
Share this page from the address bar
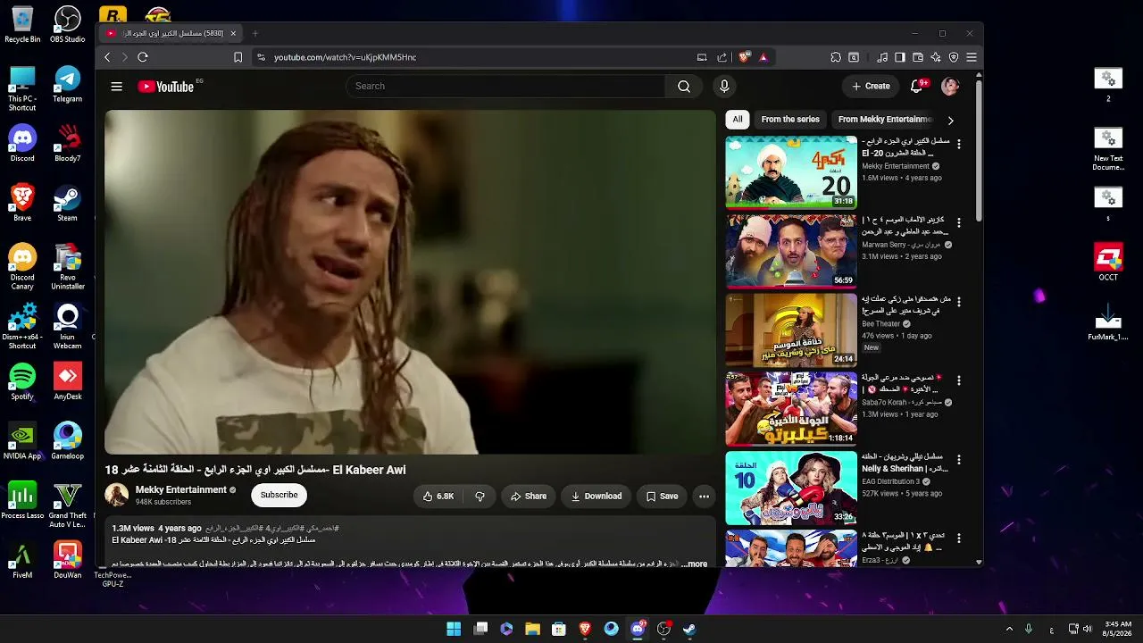(x=722, y=57)
